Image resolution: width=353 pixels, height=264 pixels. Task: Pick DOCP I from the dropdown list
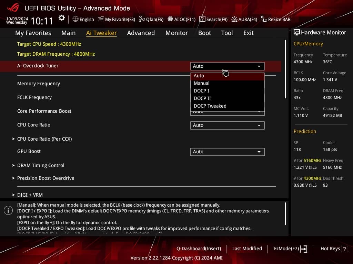228,91
